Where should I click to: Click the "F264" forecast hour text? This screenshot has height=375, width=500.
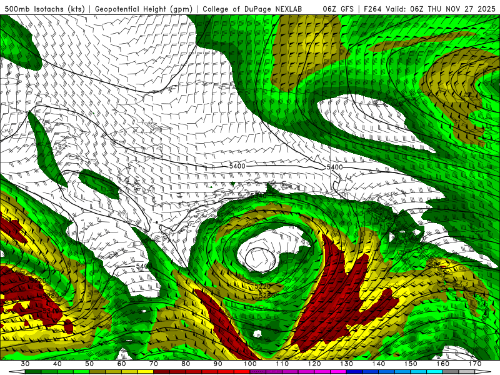372,9
